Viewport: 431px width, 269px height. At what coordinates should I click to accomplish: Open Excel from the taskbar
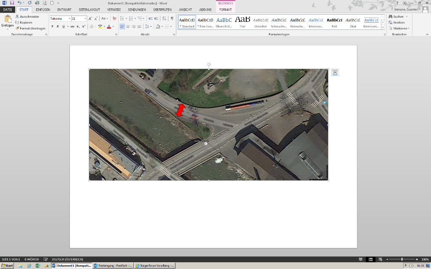click(38, 266)
